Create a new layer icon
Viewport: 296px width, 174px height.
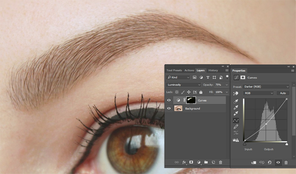point(213,162)
